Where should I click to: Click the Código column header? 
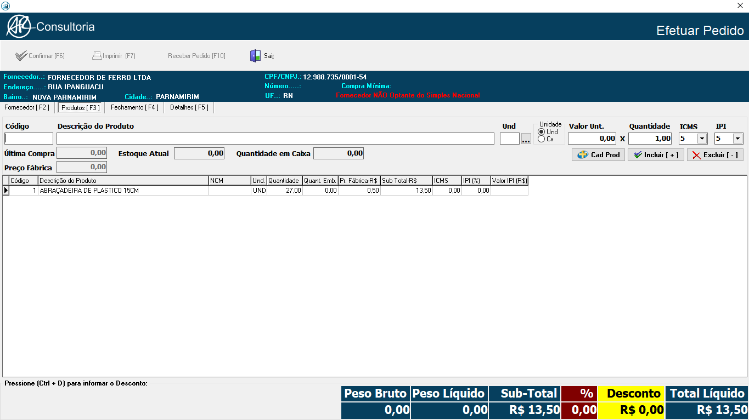(23, 181)
